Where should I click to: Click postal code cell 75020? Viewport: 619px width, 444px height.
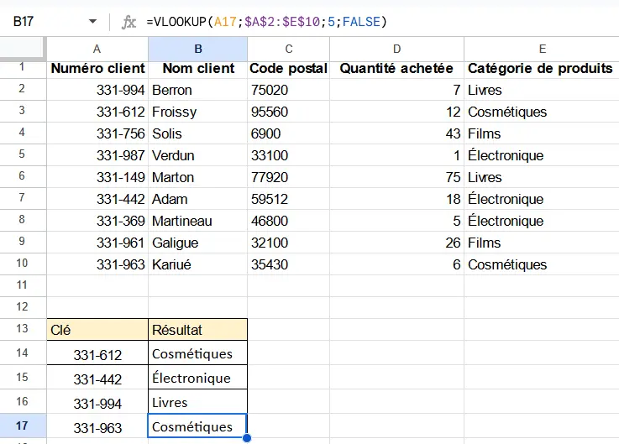(289, 90)
